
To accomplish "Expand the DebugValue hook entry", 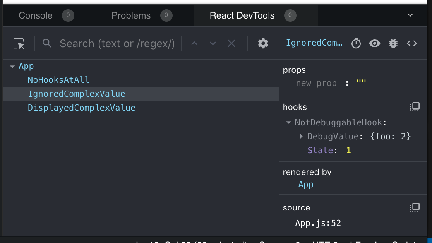I will point(302,136).
